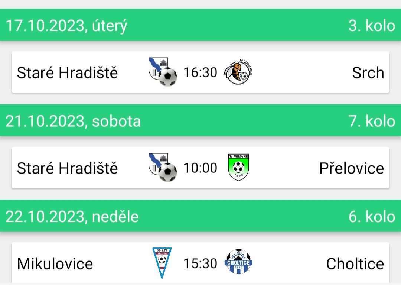Open the Přelovice team name
The image size is (401, 285).
click(352, 168)
